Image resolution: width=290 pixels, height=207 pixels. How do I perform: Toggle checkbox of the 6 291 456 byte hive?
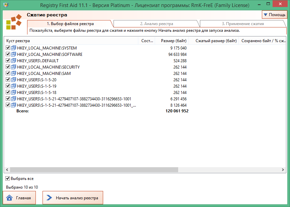tap(8, 99)
